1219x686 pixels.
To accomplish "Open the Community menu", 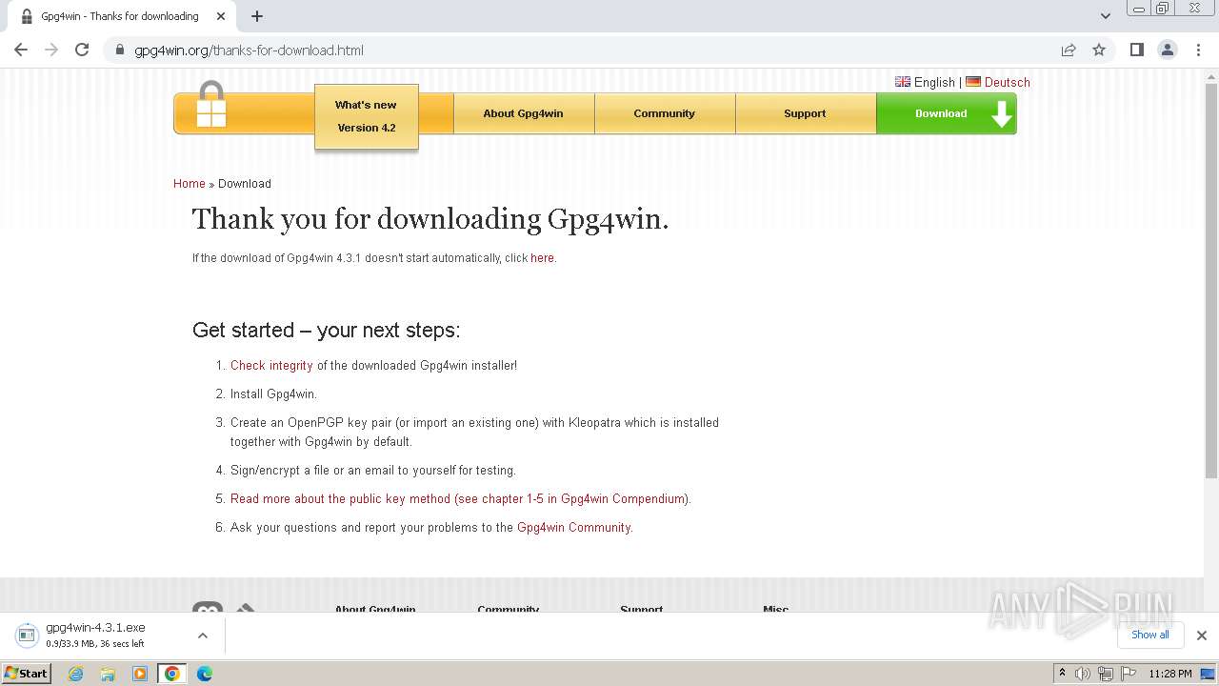I will (x=664, y=113).
